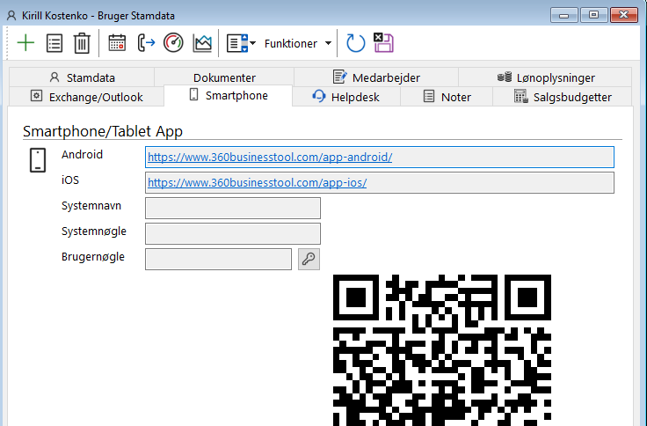The image size is (647, 426).
Task: Open the iOS app download link
Action: point(257,182)
